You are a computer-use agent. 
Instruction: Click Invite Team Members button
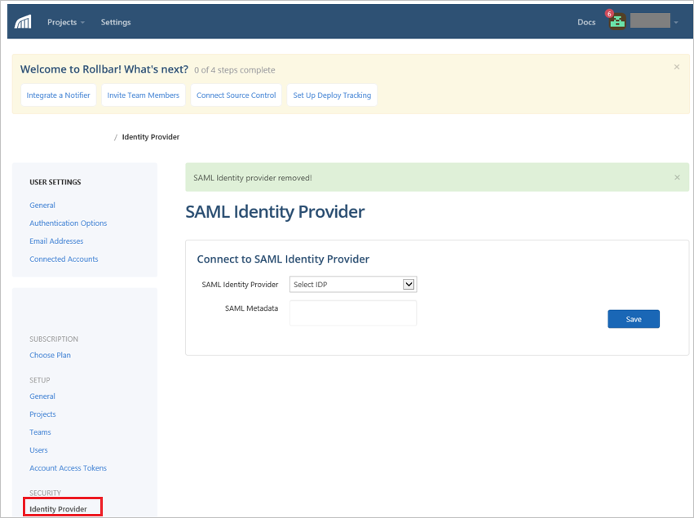(x=144, y=95)
